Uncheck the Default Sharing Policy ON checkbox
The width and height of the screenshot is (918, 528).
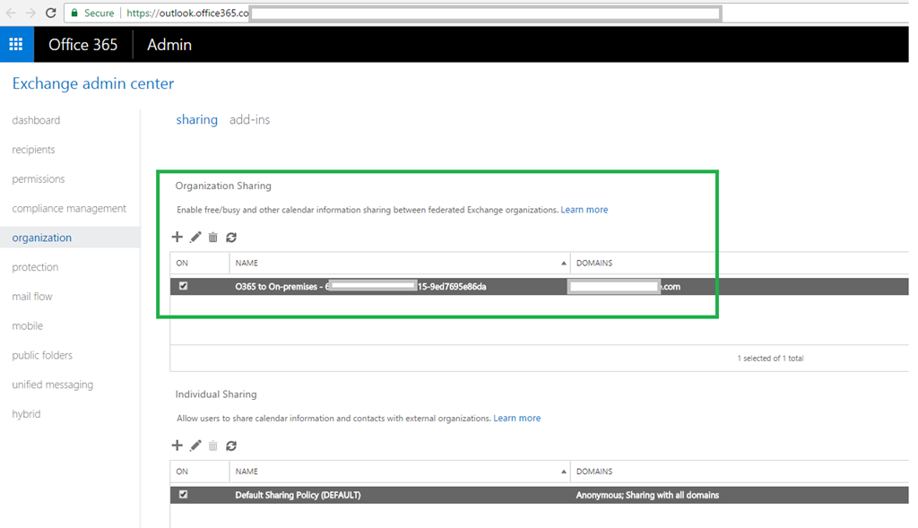183,495
